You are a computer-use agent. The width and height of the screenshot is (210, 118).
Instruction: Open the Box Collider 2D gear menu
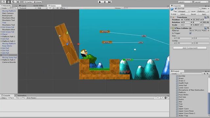208,28
